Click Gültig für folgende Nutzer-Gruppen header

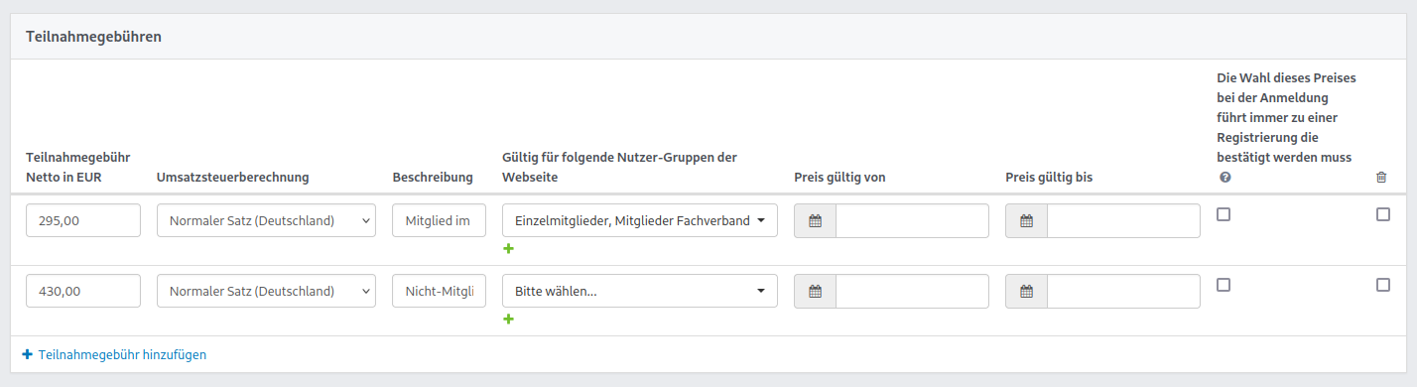pyautogui.click(x=620, y=167)
